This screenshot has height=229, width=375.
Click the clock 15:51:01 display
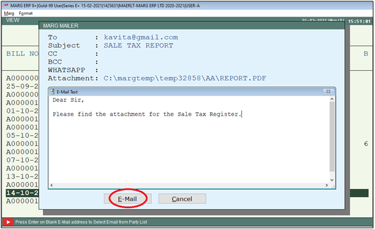tap(360, 22)
